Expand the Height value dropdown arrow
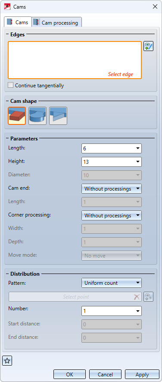This screenshot has height=382, width=162. pyautogui.click(x=138, y=162)
